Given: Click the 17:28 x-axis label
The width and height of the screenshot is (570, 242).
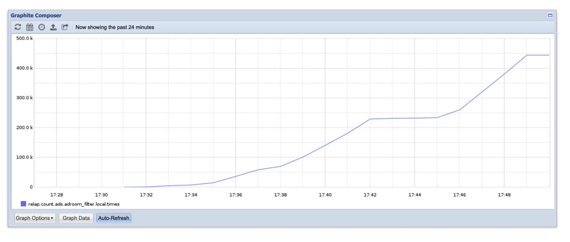Looking at the screenshot, I should click(x=57, y=194).
